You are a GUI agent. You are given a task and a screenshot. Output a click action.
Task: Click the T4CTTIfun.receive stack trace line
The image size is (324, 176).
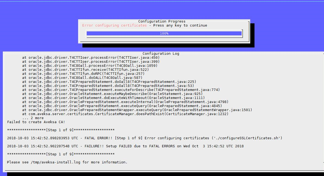85,70
